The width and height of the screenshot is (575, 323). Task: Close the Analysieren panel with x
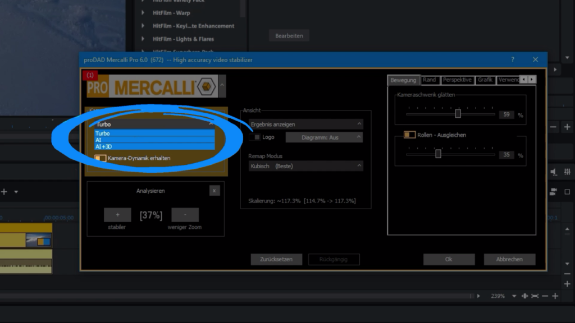point(214,191)
